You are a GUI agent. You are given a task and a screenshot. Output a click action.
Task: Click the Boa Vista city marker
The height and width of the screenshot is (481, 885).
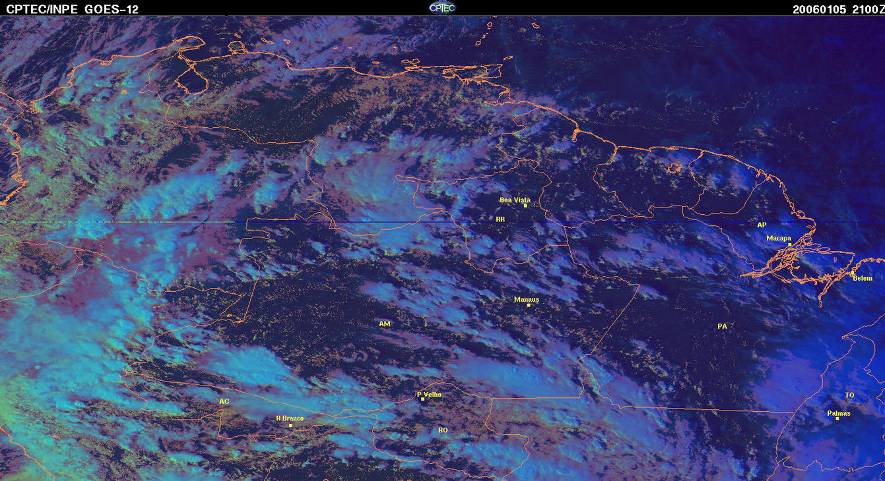pos(525,206)
